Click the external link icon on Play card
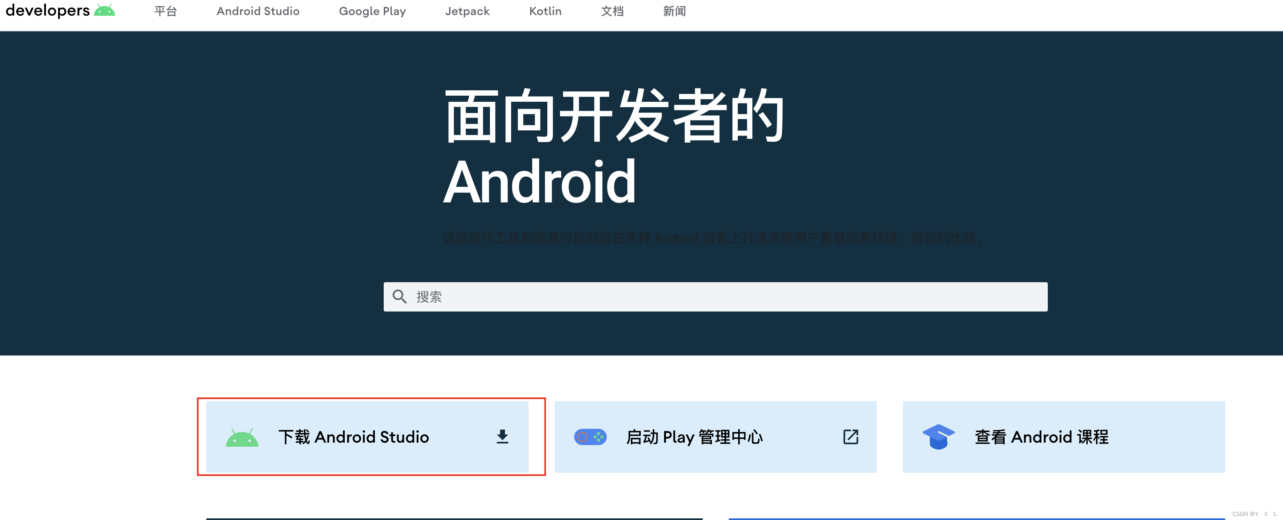Screen dimensions: 1283x520 [x=851, y=437]
